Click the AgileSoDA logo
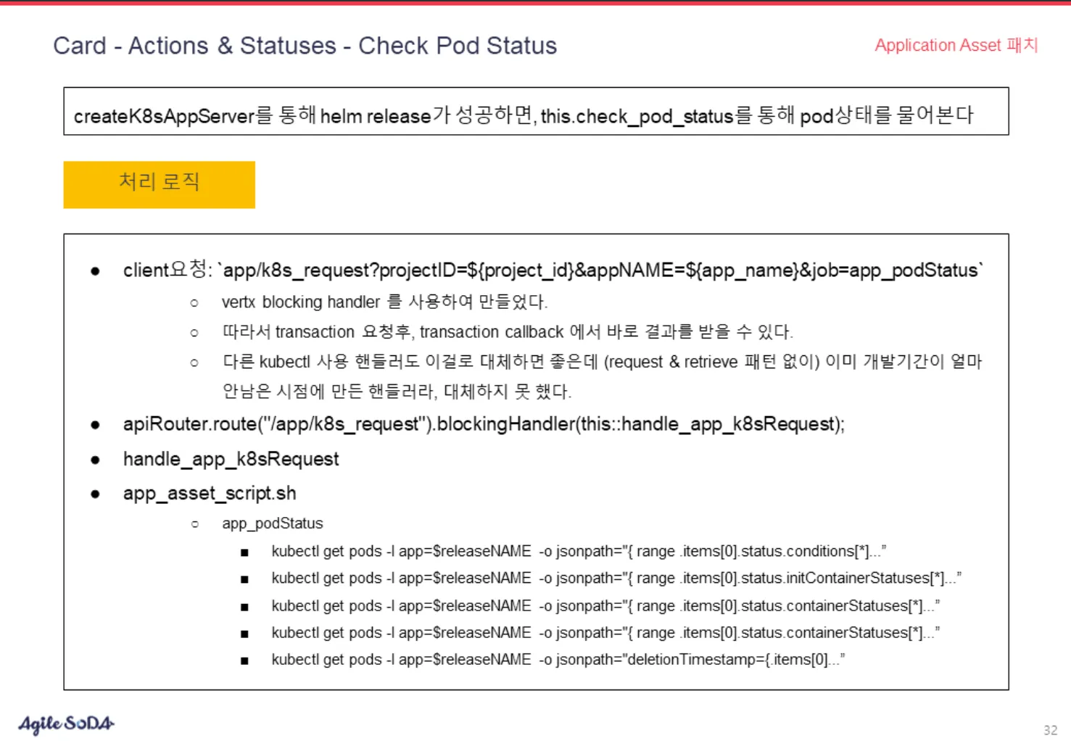The height and width of the screenshot is (741, 1071). (66, 723)
